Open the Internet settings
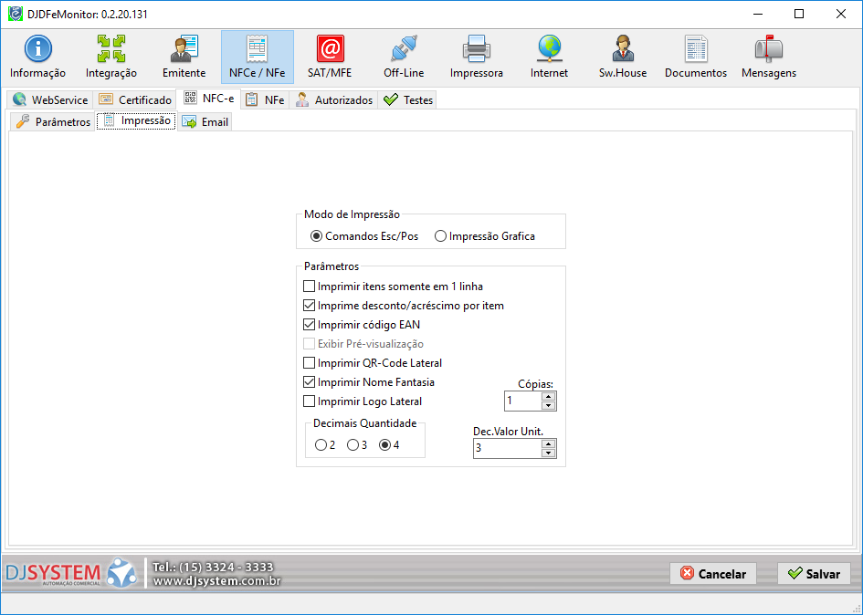Image resolution: width=863 pixels, height=615 pixels. (x=549, y=57)
